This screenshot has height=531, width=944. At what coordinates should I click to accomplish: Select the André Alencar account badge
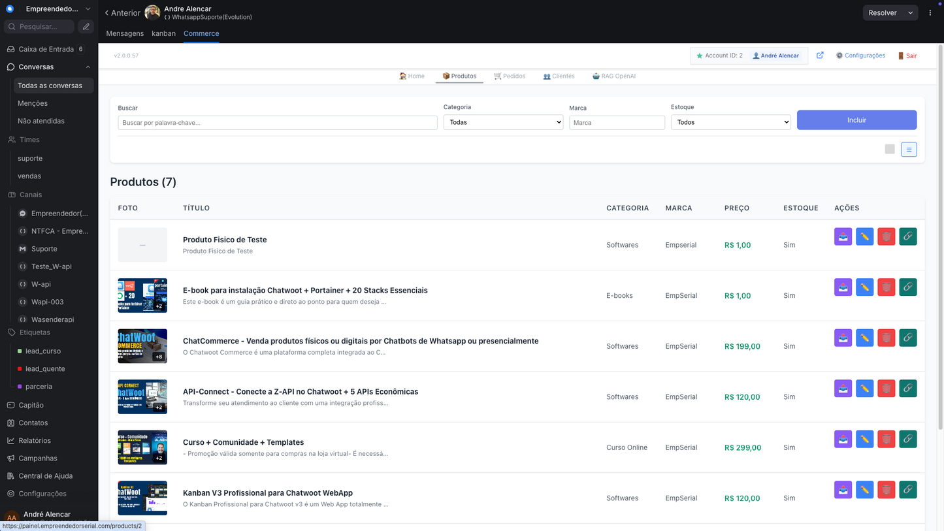(x=776, y=56)
